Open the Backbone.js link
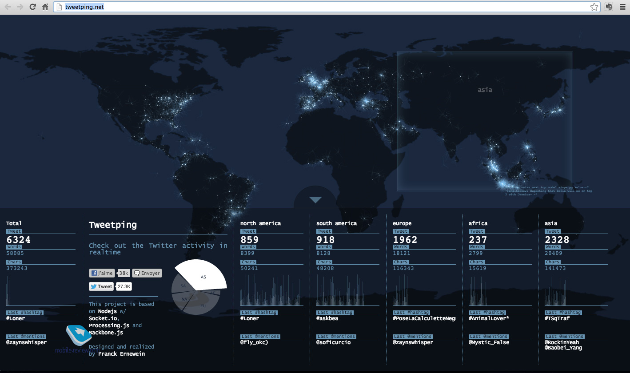 pos(106,333)
